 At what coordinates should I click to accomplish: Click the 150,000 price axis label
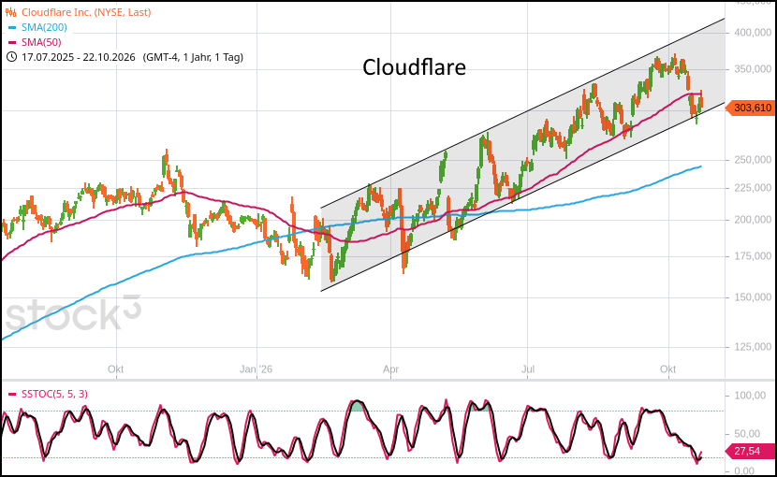[x=753, y=297]
